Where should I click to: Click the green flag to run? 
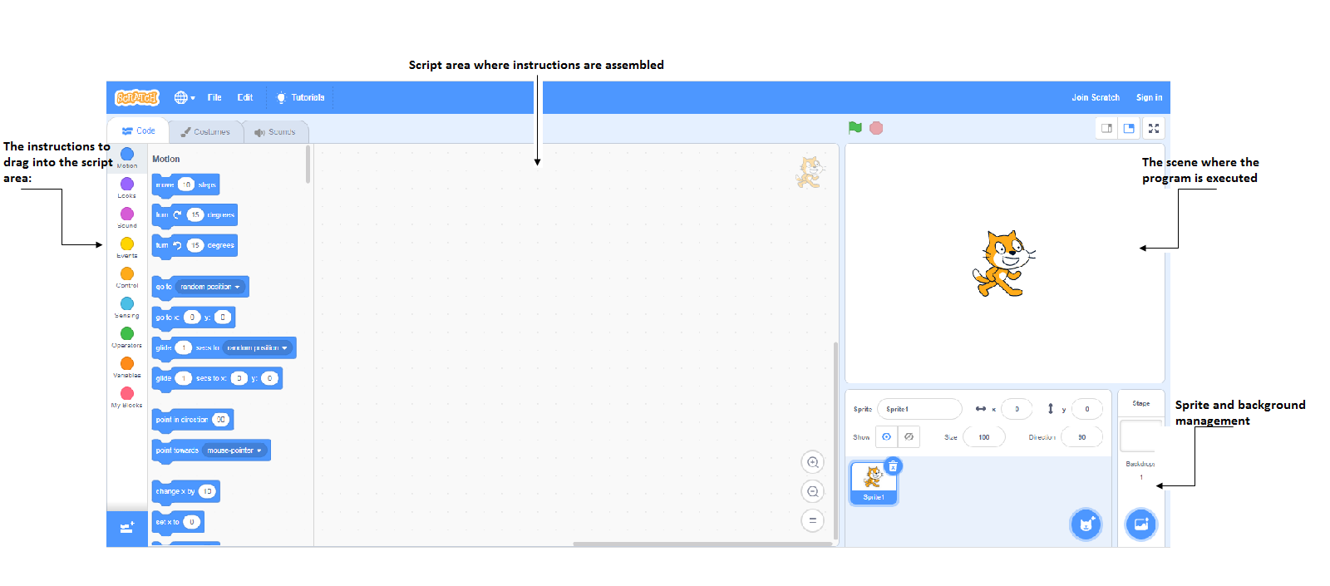pos(855,128)
